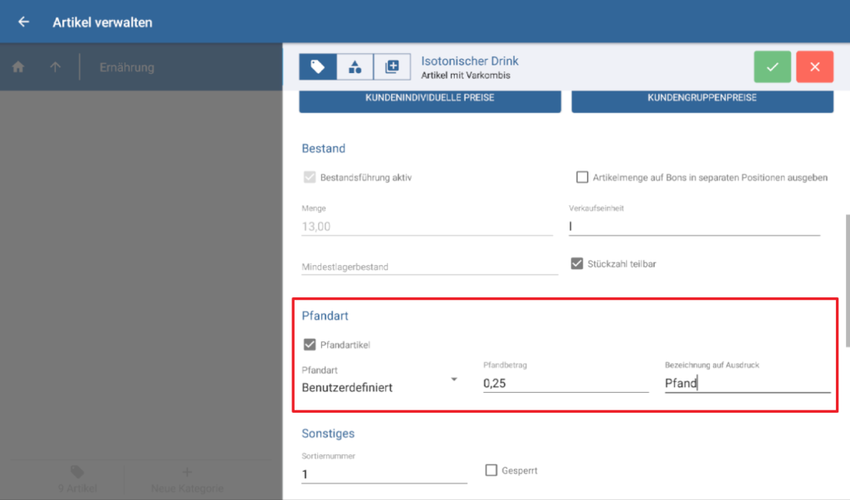This screenshot has width=850, height=500.
Task: Click the 9 Artikel item at bottom left
Action: [77, 479]
